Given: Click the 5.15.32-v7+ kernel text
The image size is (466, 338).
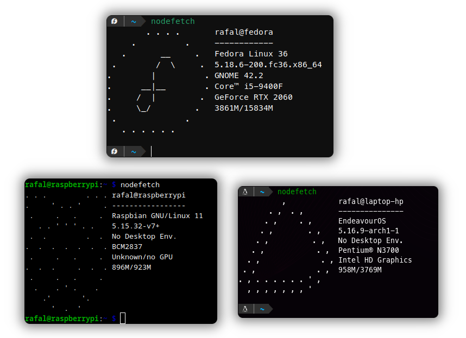Looking at the screenshot, I should coord(136,226).
